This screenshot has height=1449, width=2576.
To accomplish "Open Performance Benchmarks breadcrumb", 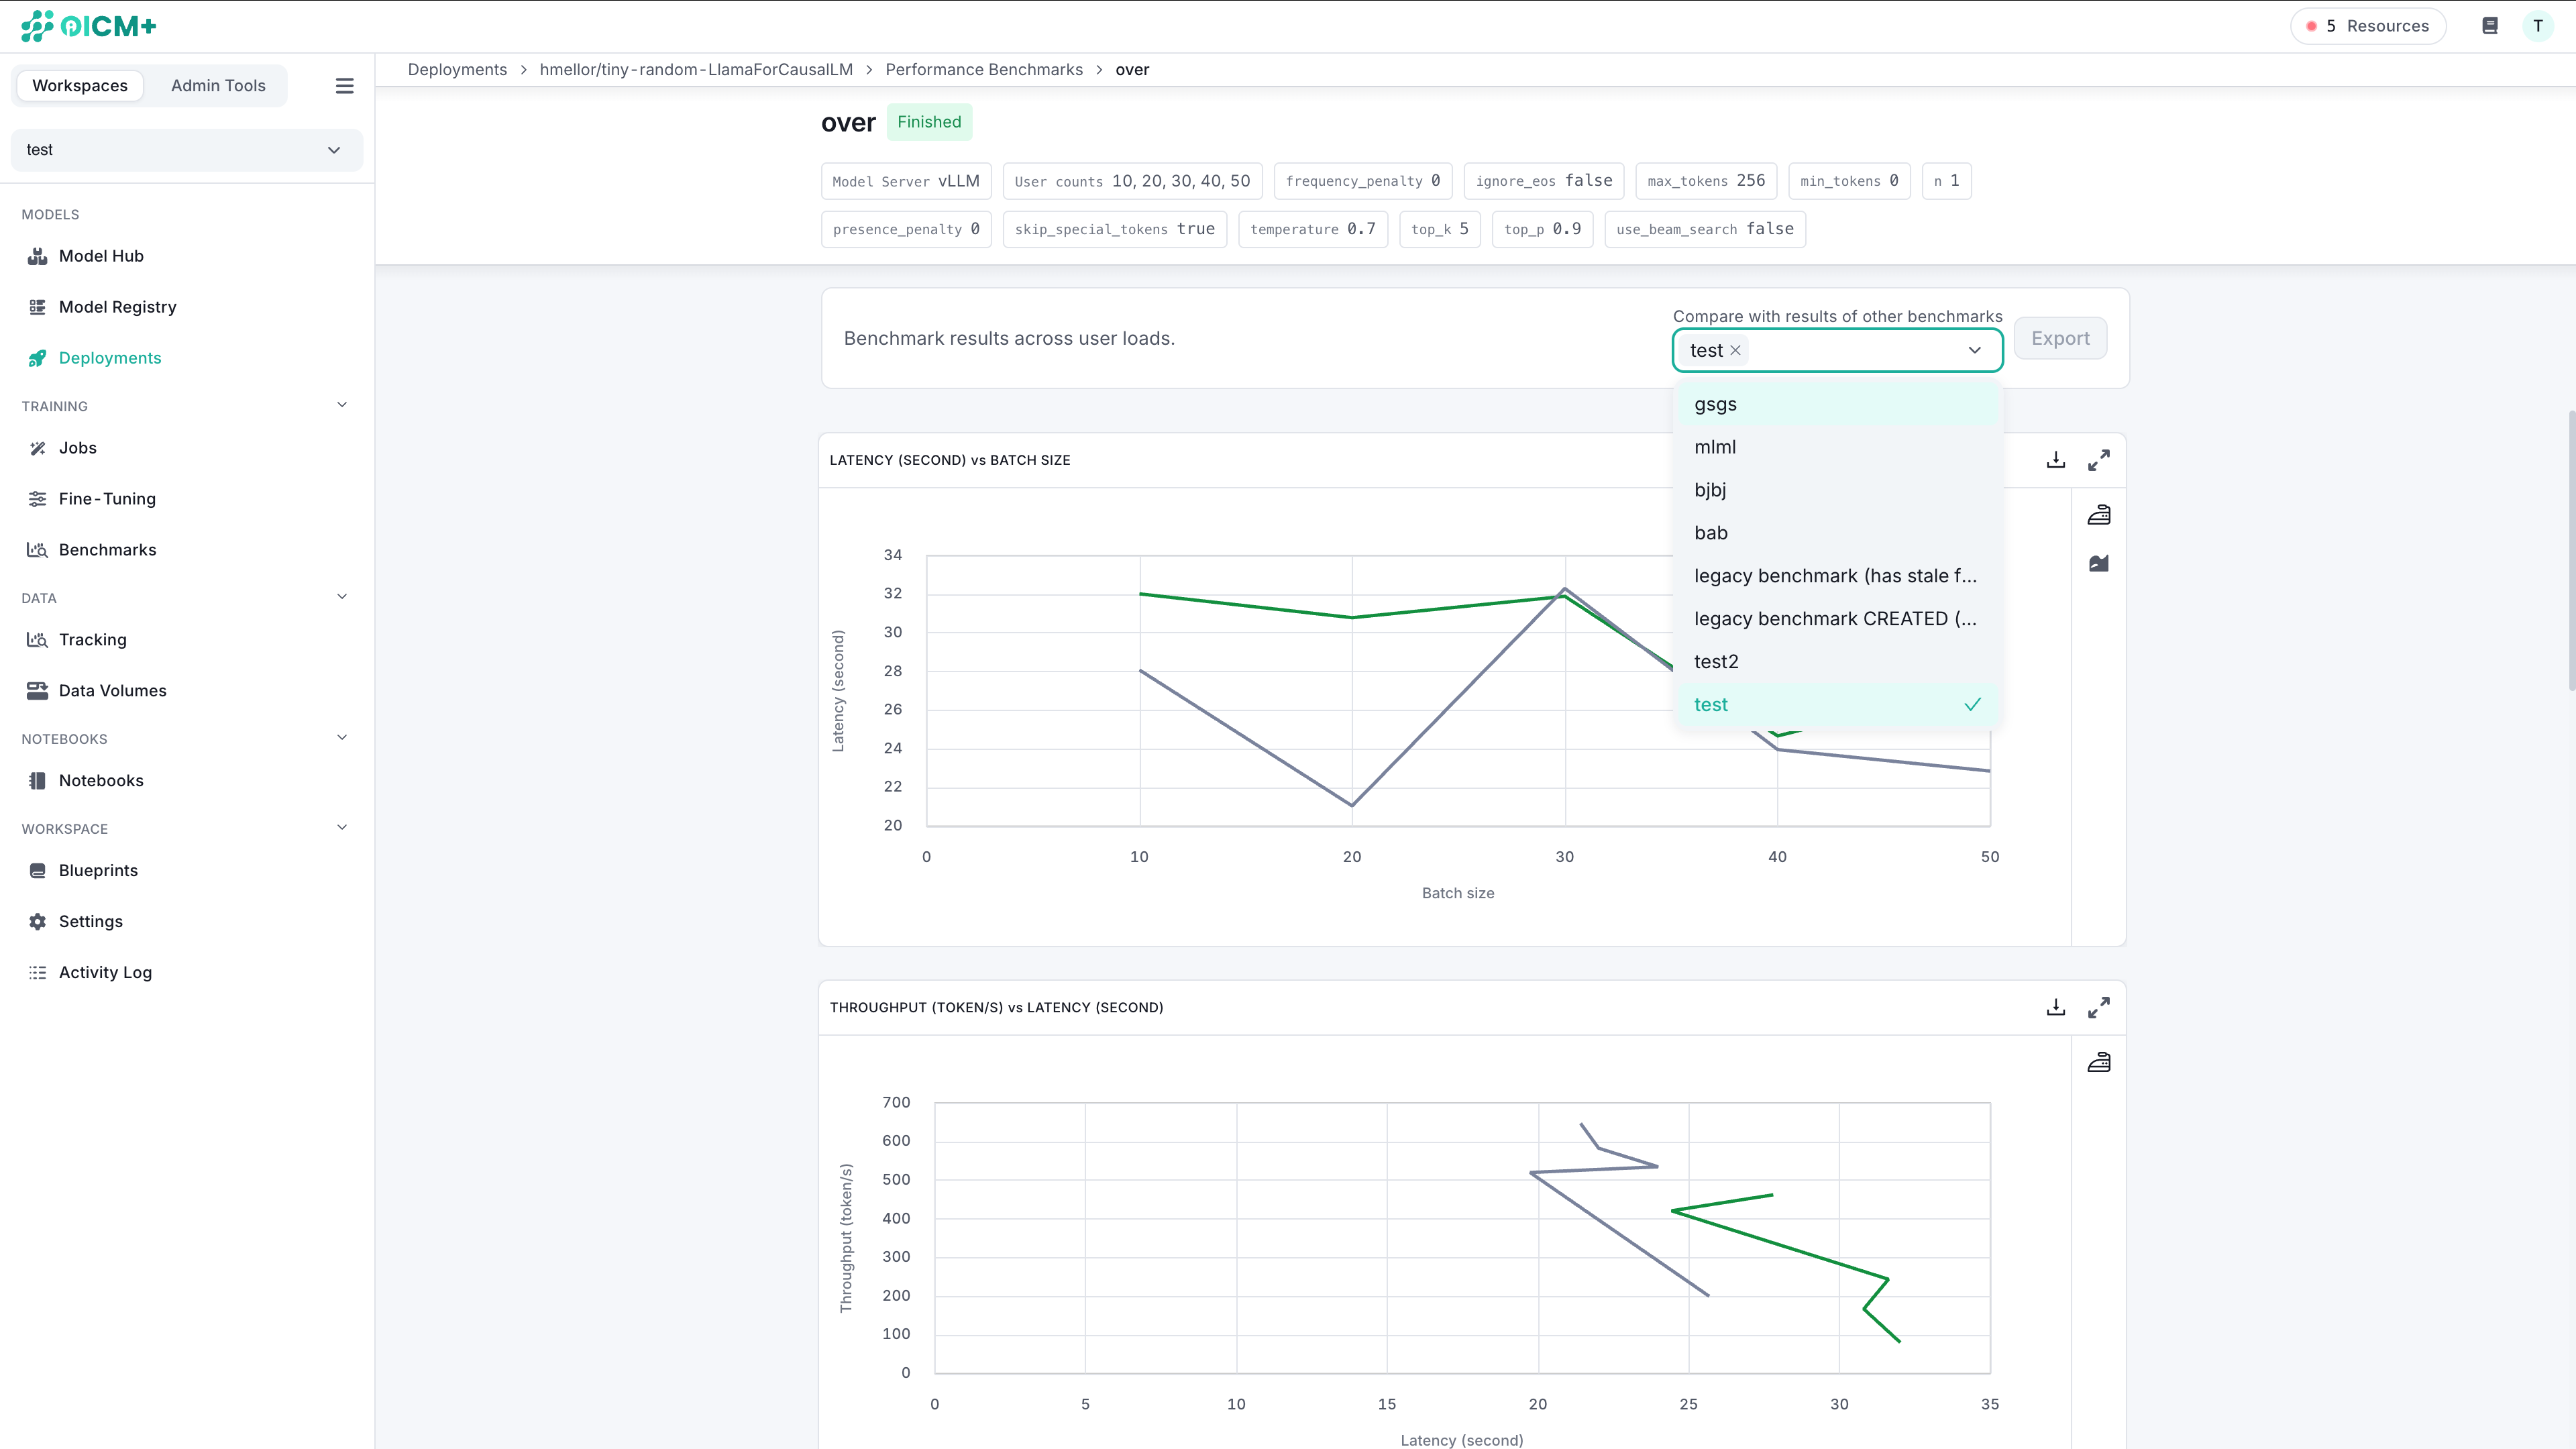I will [984, 70].
